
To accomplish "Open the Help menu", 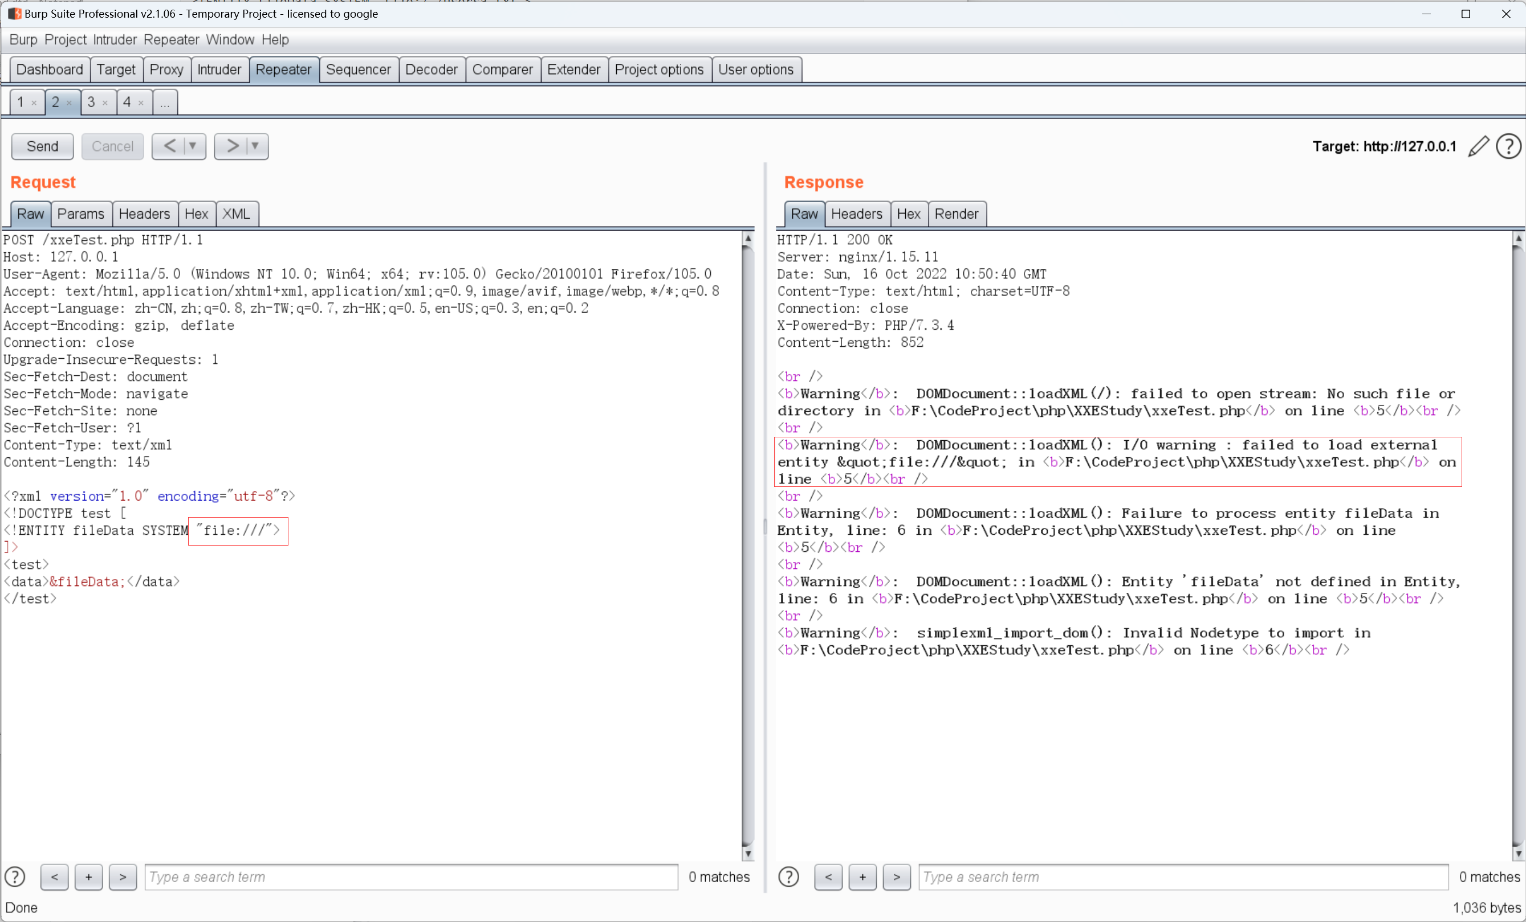I will pos(275,40).
